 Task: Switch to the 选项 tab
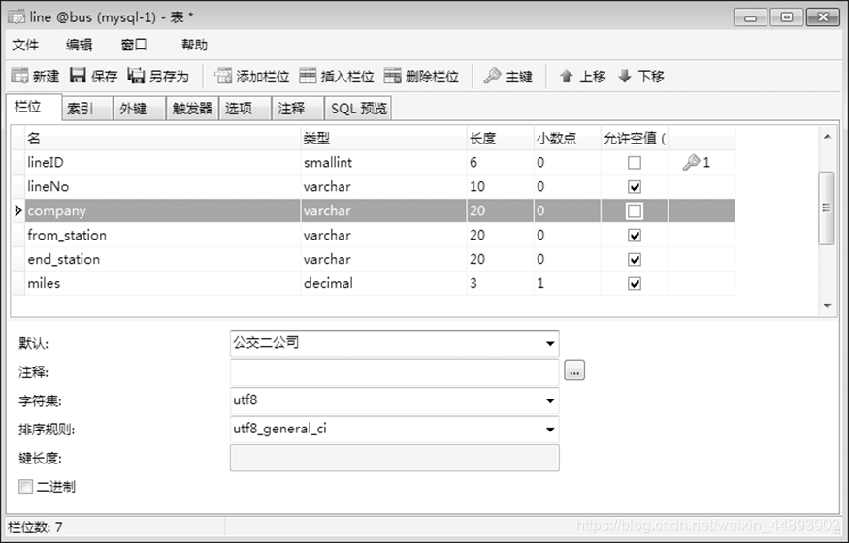(245, 109)
